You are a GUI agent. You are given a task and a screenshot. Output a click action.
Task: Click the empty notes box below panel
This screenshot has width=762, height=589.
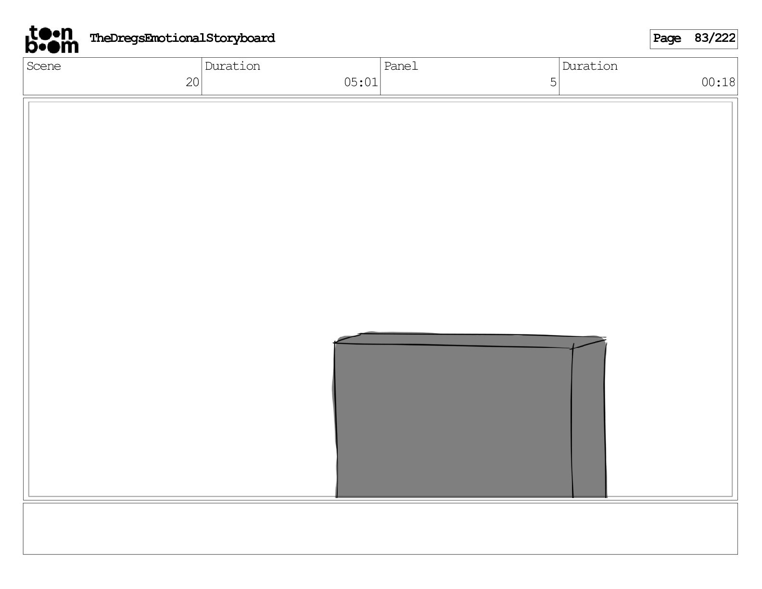point(380,529)
